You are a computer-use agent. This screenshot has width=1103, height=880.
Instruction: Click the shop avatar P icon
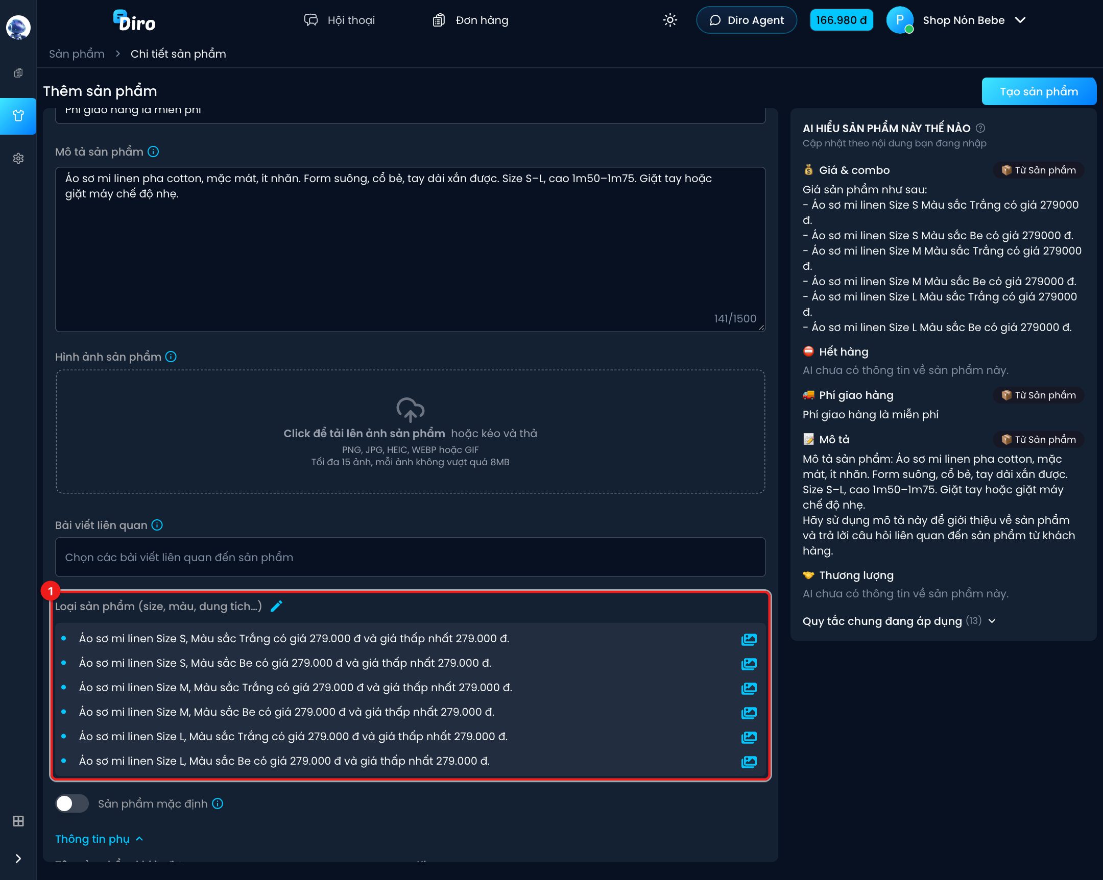click(900, 20)
